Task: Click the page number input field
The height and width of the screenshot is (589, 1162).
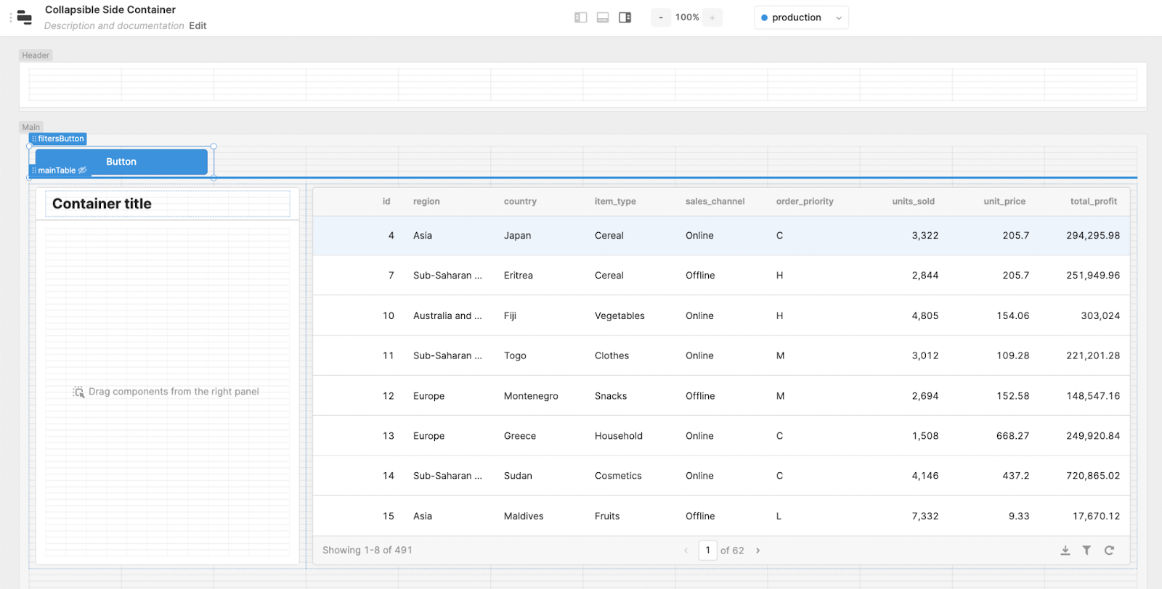Action: click(x=707, y=551)
